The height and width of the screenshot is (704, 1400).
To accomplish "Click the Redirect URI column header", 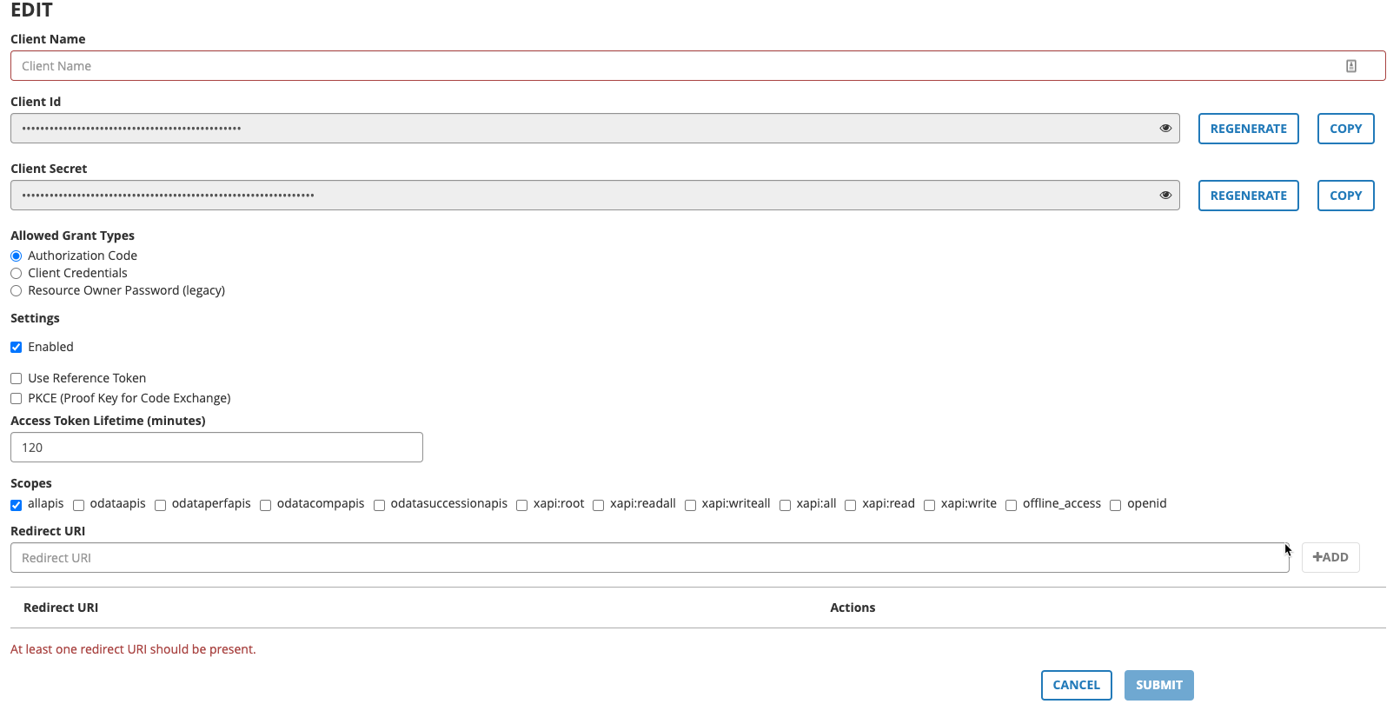I will point(61,608).
